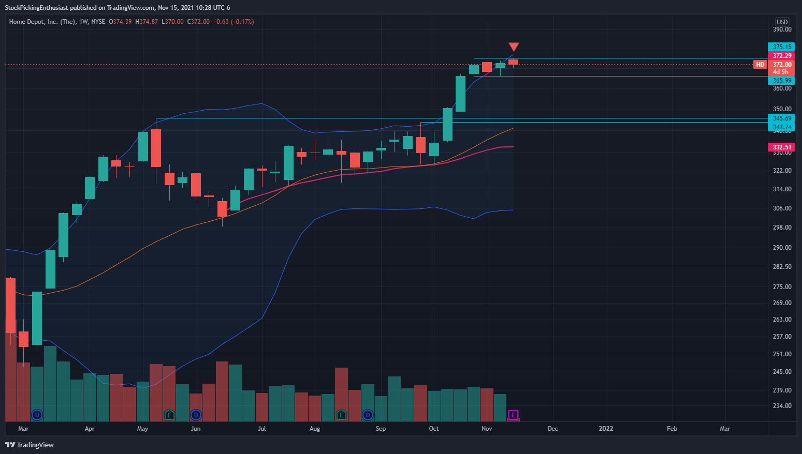Click the dividend marker beside the Jun label
The width and height of the screenshot is (802, 454).
(196, 415)
